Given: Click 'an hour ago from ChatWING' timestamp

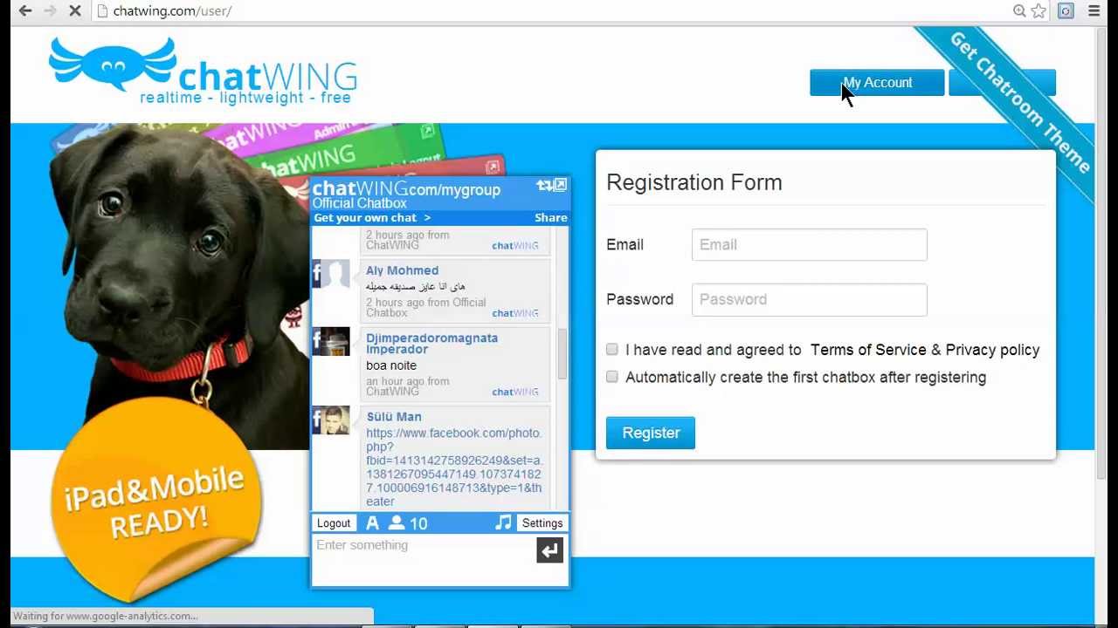Looking at the screenshot, I should click(x=408, y=386).
